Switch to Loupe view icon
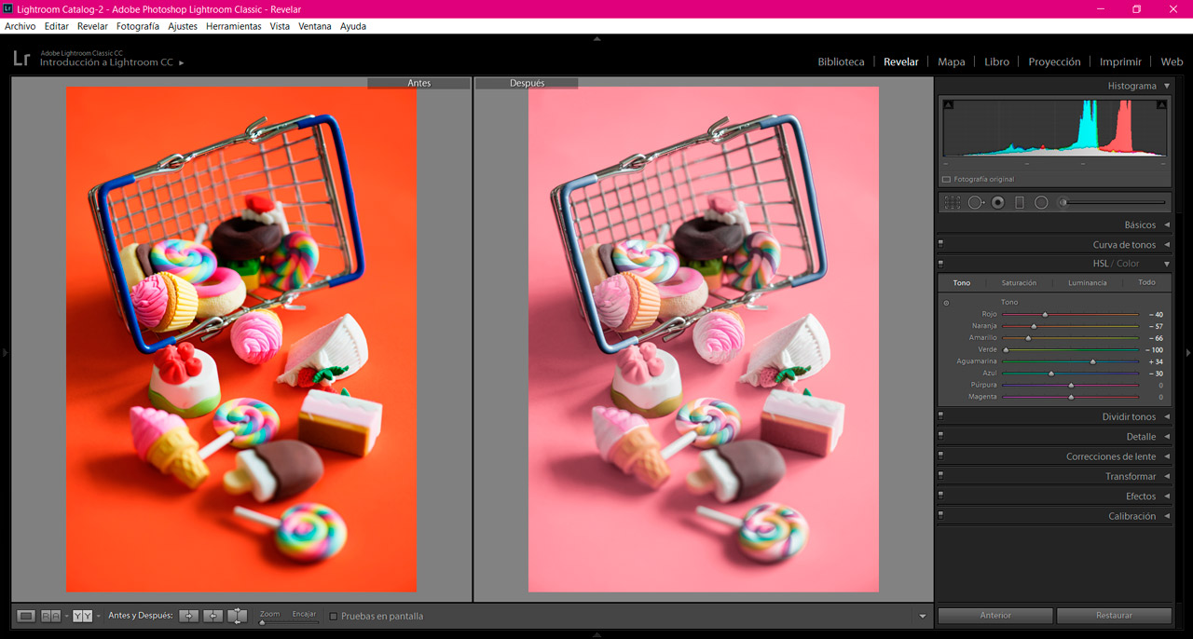The height and width of the screenshot is (639, 1193). click(x=26, y=616)
